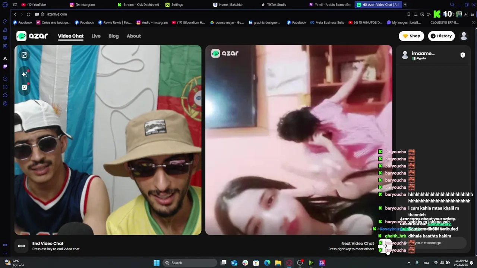Open the ad blocker shield icon
The image size is (477, 268).
pyautogui.click(x=422, y=14)
